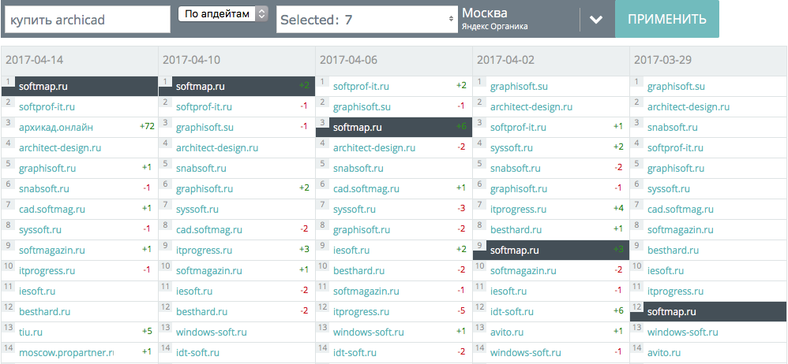Open architect-design.ru link in 2017-04-10 column
This screenshot has height=364, width=788.
[x=217, y=147]
